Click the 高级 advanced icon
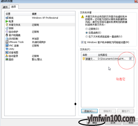The width and height of the screenshot is (138, 126). click(x=7, y=59)
